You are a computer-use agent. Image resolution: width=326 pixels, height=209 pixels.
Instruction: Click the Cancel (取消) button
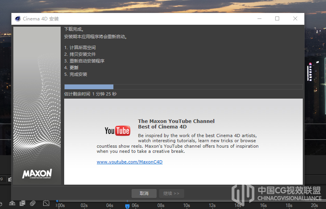pyautogui.click(x=144, y=193)
